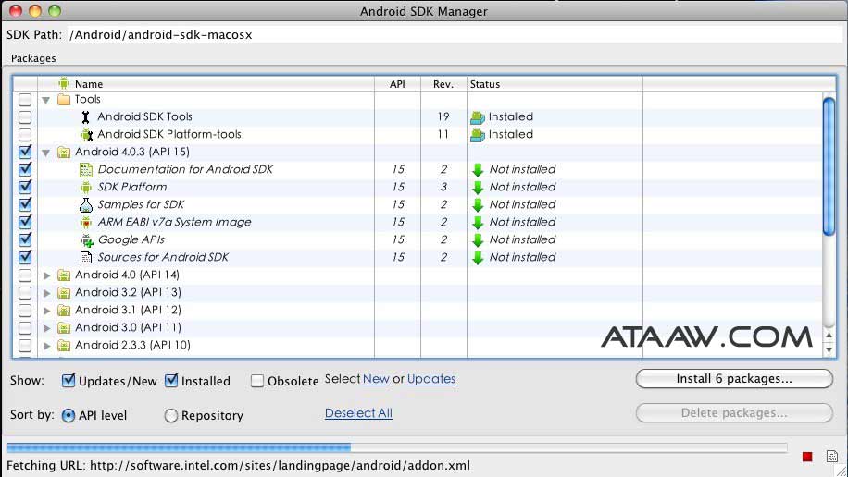Click the SDK Path field
The image size is (848, 477).
[x=455, y=34]
